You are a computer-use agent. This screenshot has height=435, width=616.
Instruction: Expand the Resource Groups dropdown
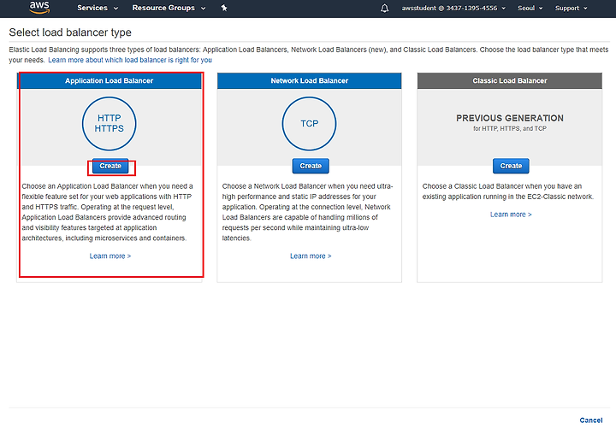click(x=169, y=8)
